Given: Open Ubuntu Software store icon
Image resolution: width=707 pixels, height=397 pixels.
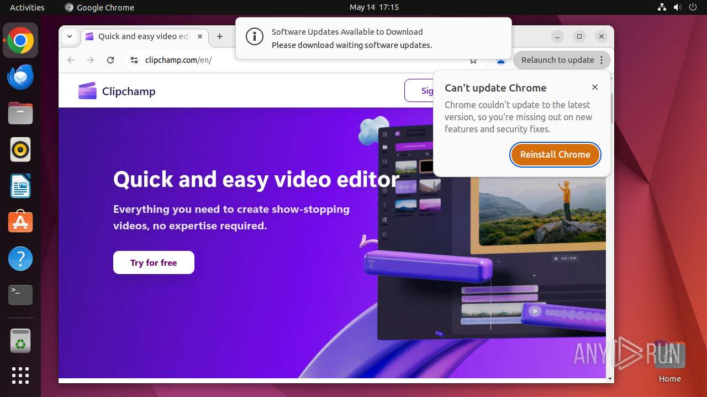Looking at the screenshot, I should [x=20, y=222].
